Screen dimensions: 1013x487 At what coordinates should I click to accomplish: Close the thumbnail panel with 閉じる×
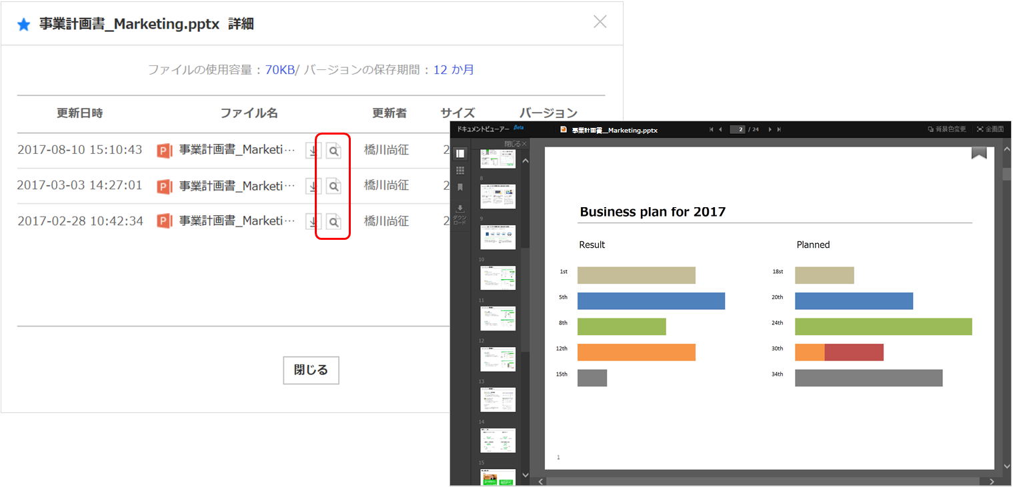coord(515,144)
